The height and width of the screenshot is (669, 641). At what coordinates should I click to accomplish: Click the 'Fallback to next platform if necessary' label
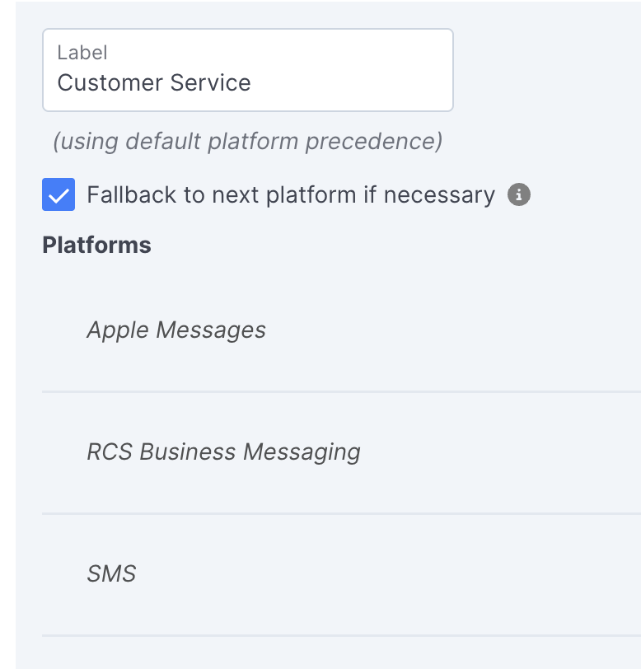[291, 195]
